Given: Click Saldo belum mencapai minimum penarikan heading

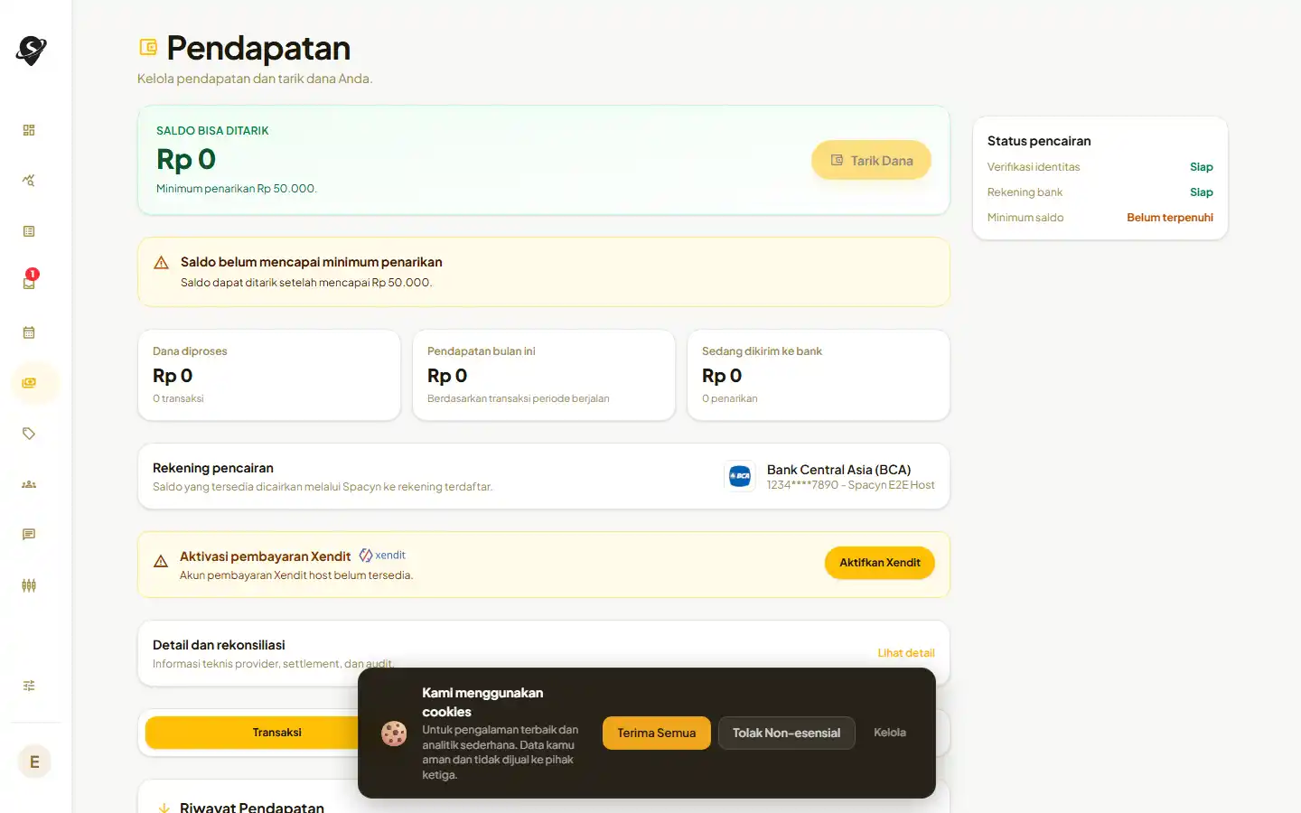Looking at the screenshot, I should click(x=312, y=262).
